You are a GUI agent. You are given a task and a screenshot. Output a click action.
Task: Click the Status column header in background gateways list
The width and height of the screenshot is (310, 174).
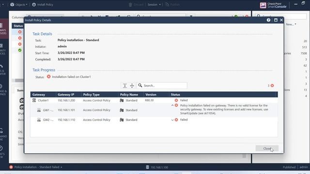[x=18, y=26]
